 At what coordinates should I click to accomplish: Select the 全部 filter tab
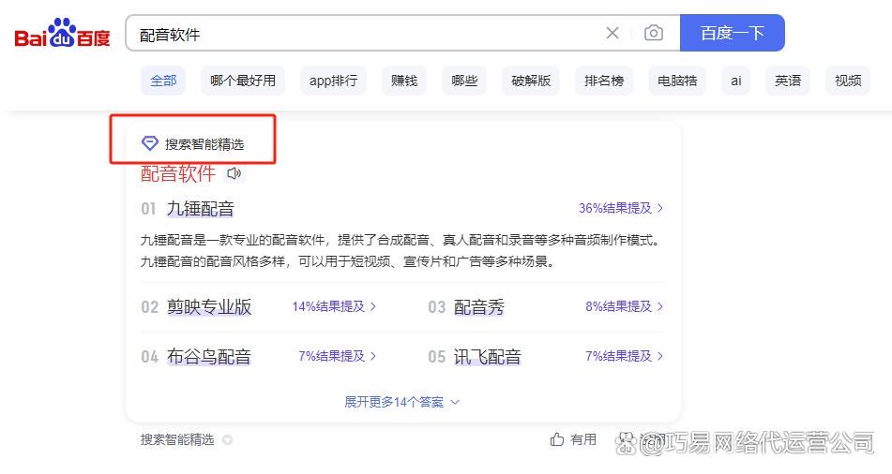pyautogui.click(x=163, y=81)
